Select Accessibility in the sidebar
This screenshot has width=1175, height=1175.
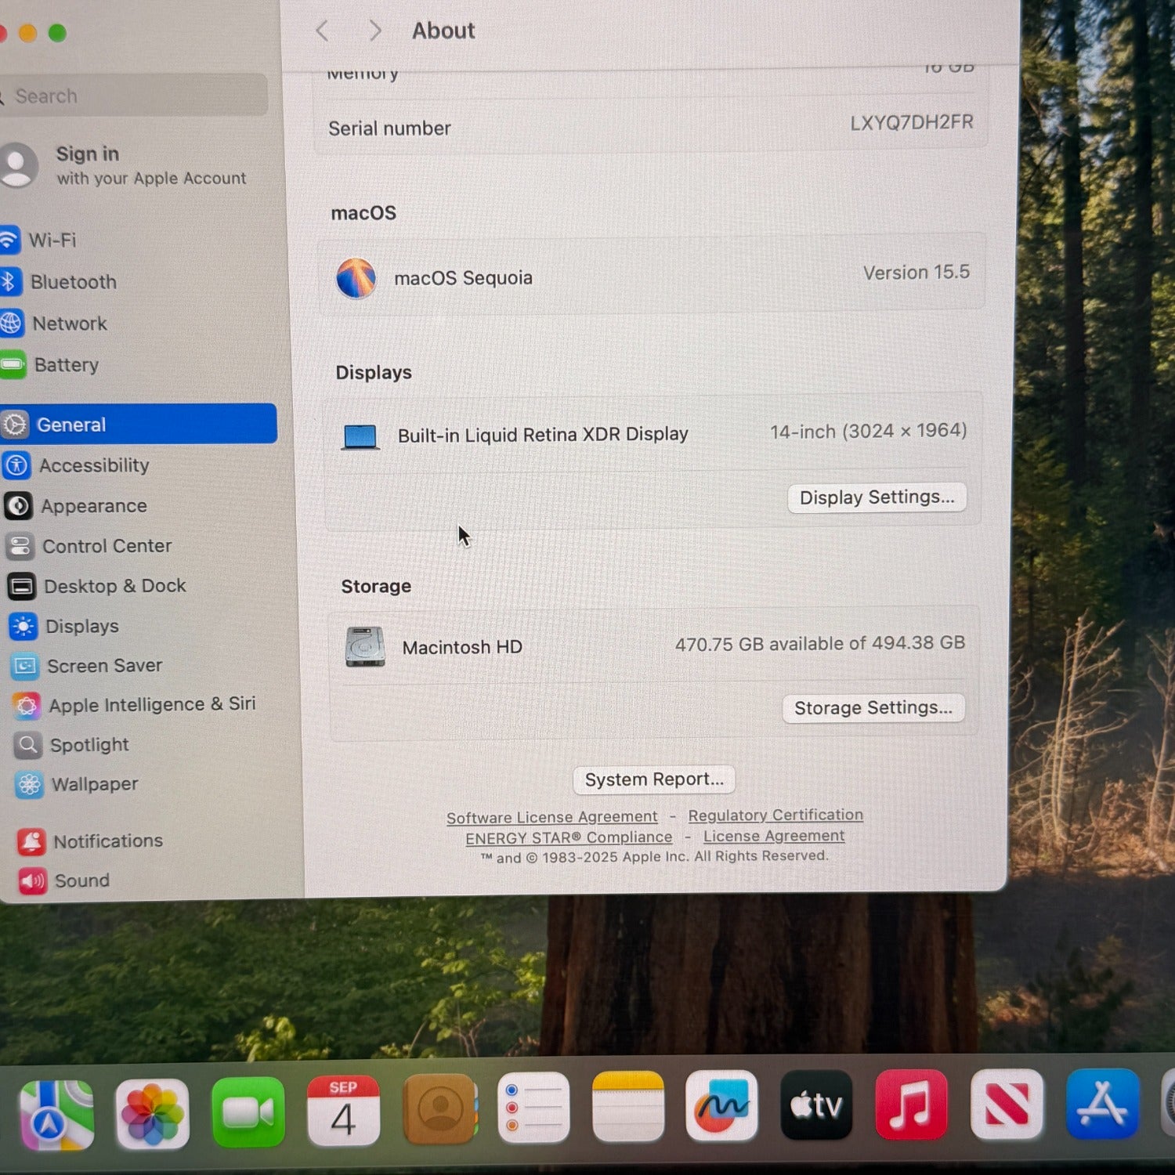click(94, 465)
